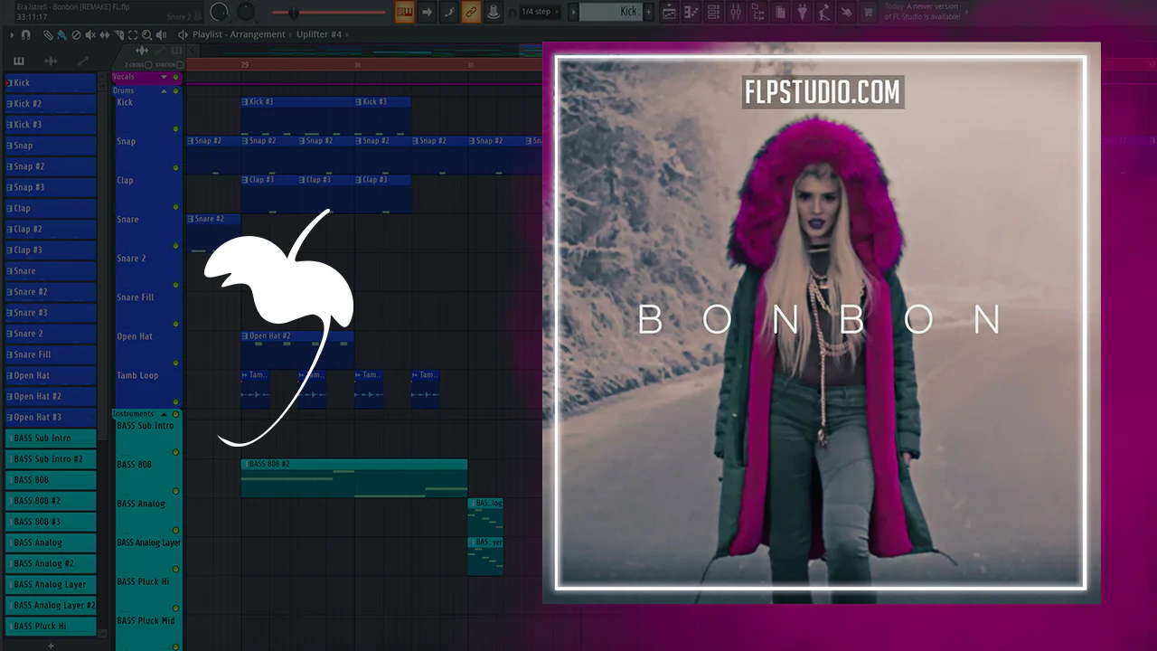The height and width of the screenshot is (651, 1157).
Task: Mute the Kick playlist track
Action: 176,129
